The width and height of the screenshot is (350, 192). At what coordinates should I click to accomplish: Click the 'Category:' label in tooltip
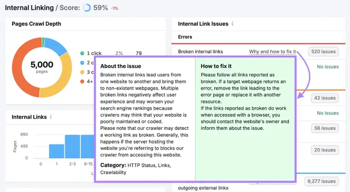pyautogui.click(x=113, y=165)
